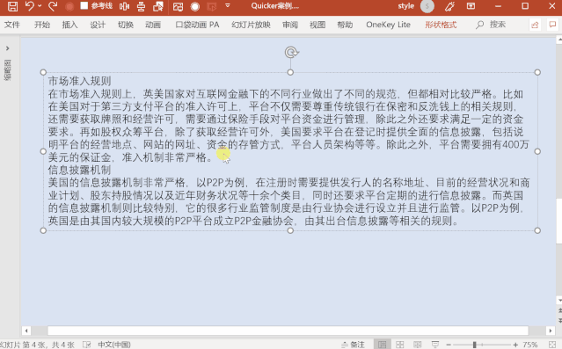Save the presentation with the floppy disk icon
The height and width of the screenshot is (349, 562).
(12, 6)
